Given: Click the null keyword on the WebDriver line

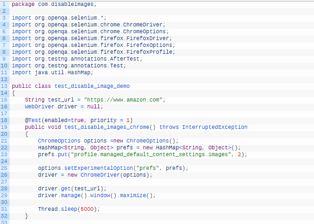Looking at the screenshot, I should coord(95,107).
